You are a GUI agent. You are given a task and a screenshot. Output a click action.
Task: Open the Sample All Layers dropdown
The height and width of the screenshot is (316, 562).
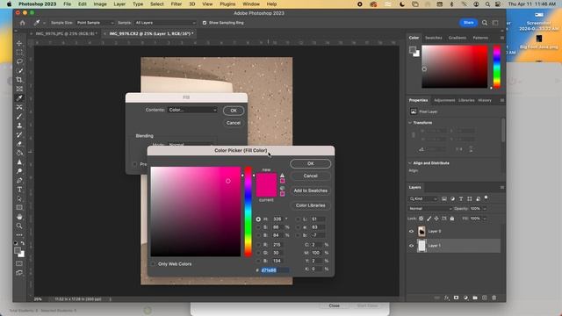(165, 23)
